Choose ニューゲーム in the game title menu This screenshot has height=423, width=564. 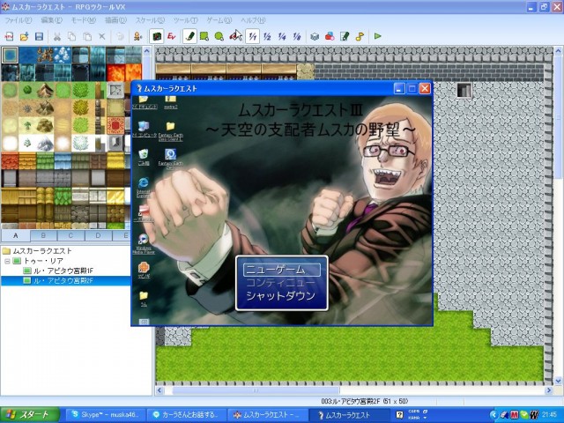point(282,270)
